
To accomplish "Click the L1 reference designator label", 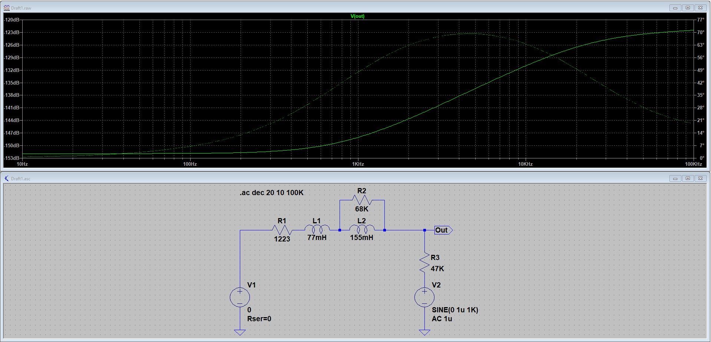I will [317, 221].
